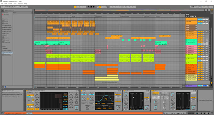Open the Grooves browser category
The image size is (214, 115).
click(x=6, y=40)
